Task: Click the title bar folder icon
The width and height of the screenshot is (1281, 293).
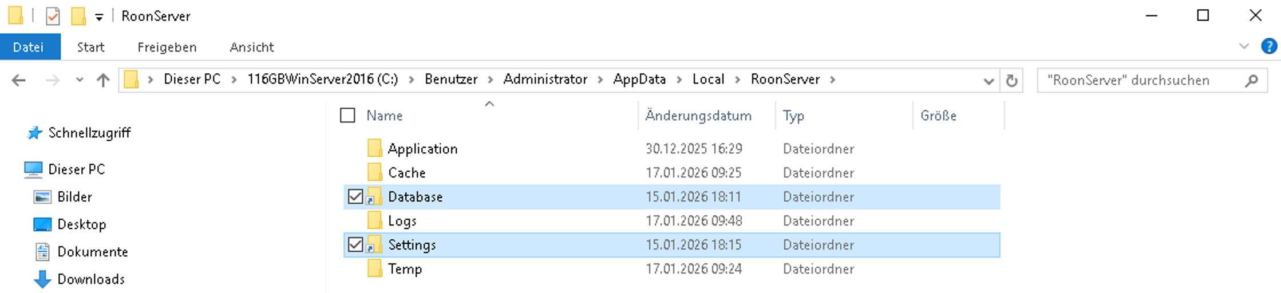Action: (x=15, y=15)
